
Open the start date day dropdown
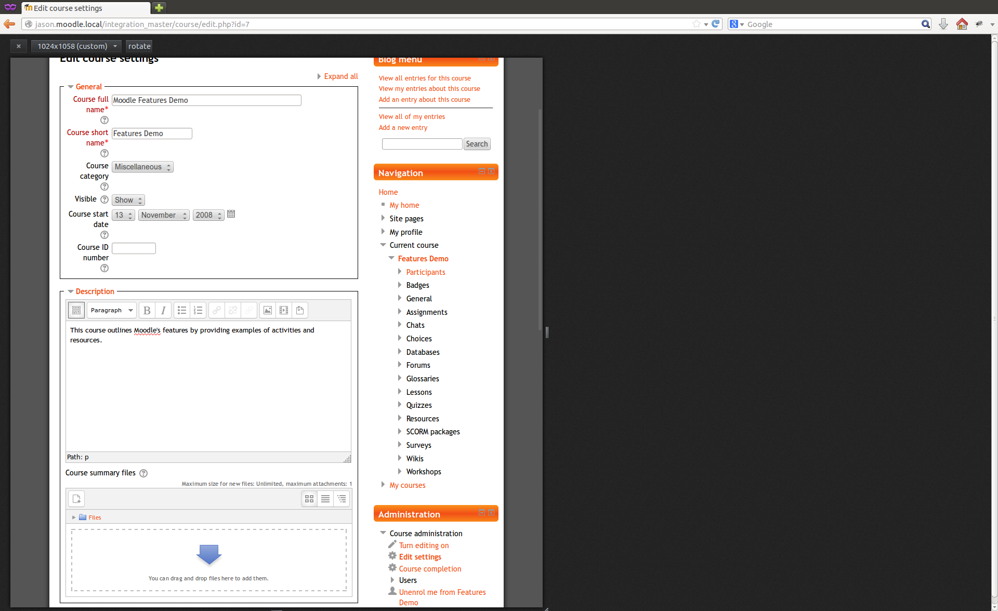[124, 215]
